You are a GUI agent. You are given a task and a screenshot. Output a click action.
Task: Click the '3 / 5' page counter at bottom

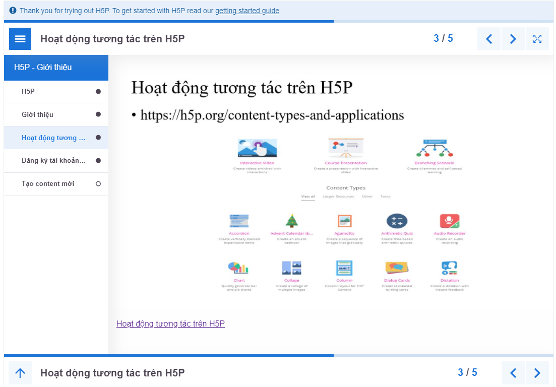point(467,372)
